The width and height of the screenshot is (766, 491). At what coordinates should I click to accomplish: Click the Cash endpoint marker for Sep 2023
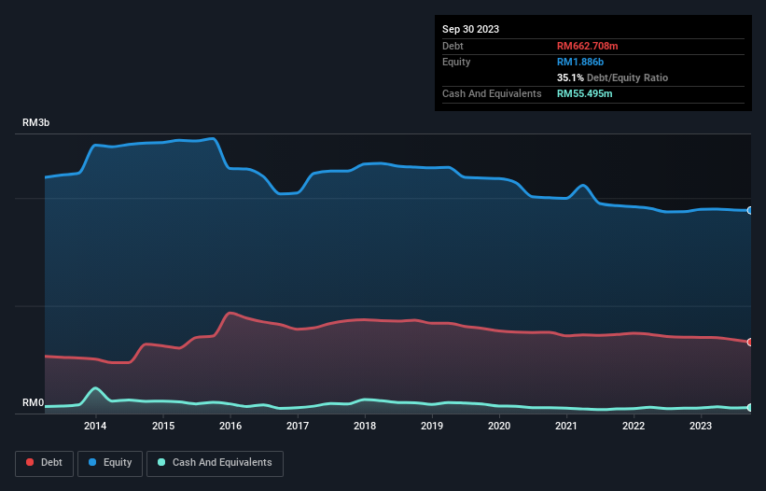pos(750,408)
